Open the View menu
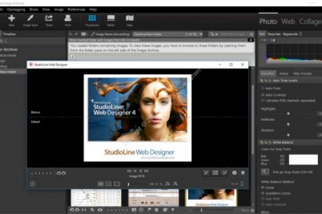 click(46, 9)
